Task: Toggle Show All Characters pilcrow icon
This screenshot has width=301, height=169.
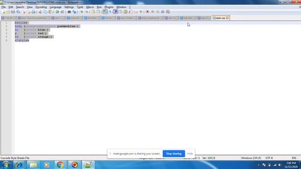Action: coord(110,12)
